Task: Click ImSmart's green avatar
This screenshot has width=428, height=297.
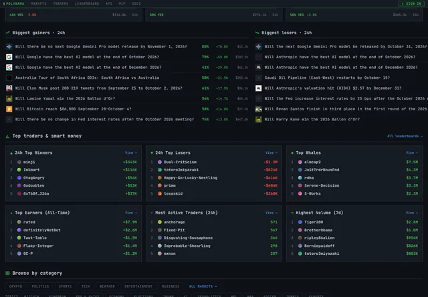Action: click(x=19, y=170)
